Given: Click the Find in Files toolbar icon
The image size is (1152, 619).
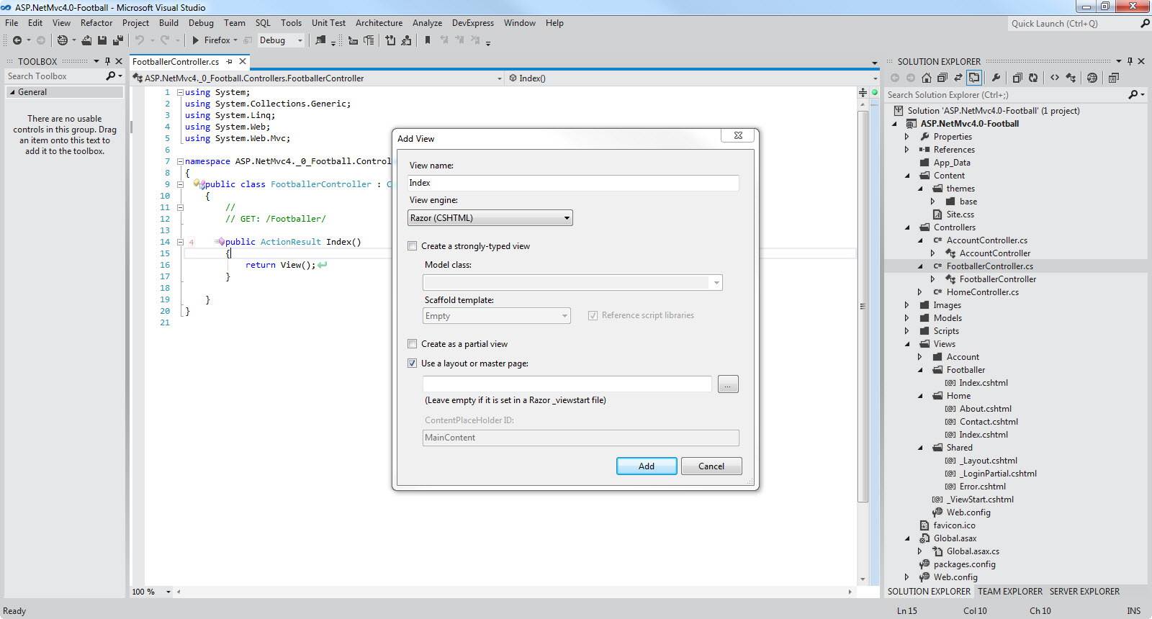Looking at the screenshot, I should coord(320,40).
